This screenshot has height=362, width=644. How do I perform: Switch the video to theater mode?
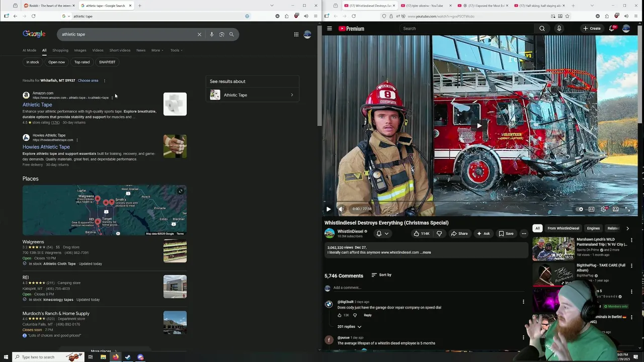point(615,209)
